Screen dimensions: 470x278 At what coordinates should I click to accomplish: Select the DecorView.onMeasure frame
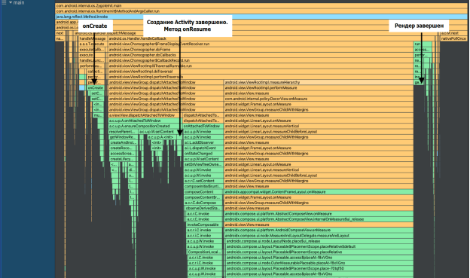pos(319,99)
